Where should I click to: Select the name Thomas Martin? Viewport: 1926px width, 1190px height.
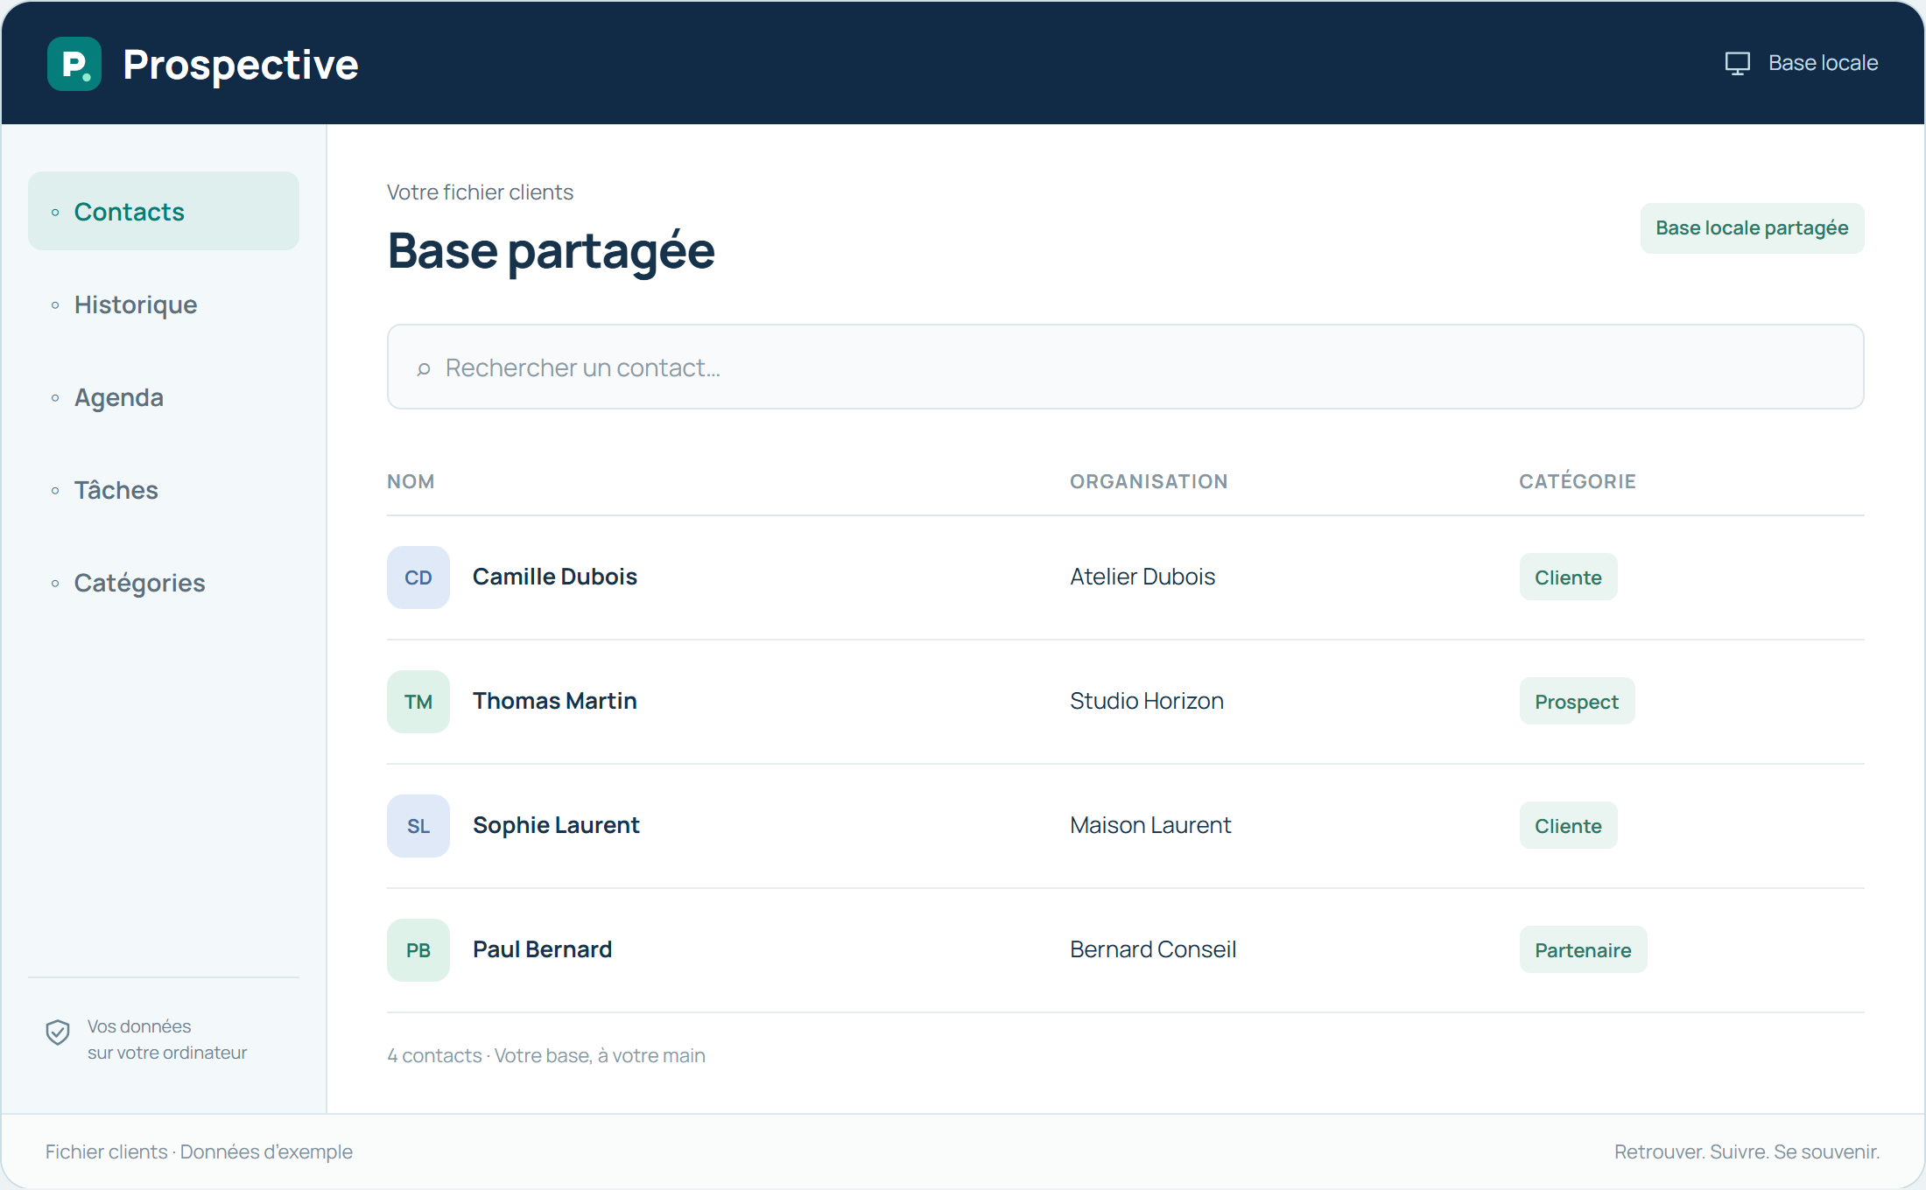[555, 701]
